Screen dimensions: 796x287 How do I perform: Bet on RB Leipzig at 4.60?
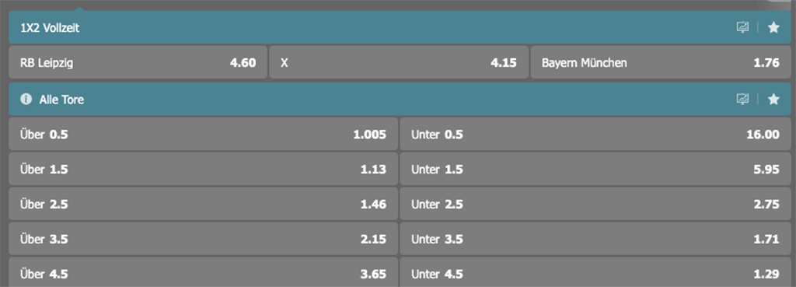(x=138, y=63)
